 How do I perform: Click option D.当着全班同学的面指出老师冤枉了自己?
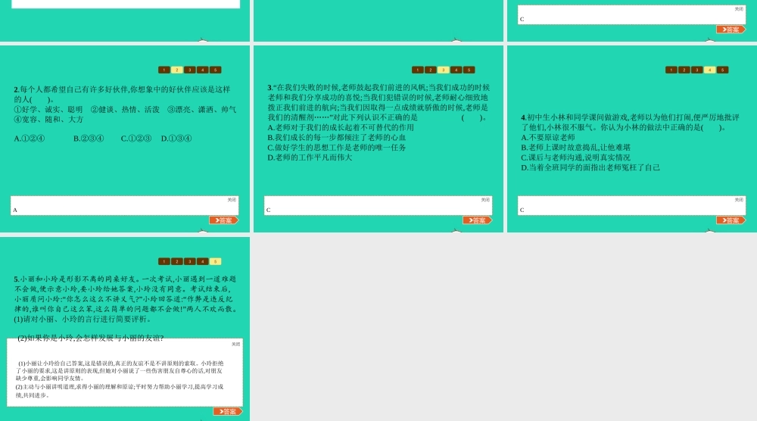(x=590, y=167)
